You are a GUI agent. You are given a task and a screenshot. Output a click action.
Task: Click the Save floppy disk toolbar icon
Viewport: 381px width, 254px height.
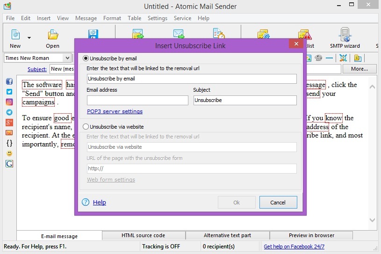[93, 34]
